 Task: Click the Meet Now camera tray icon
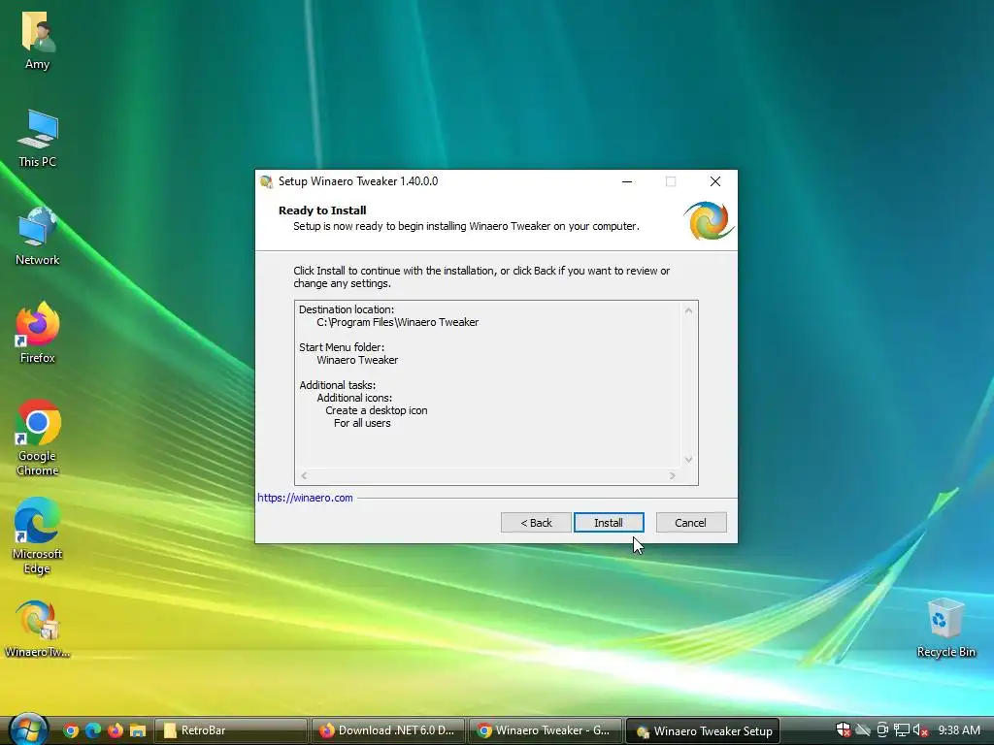(x=881, y=730)
